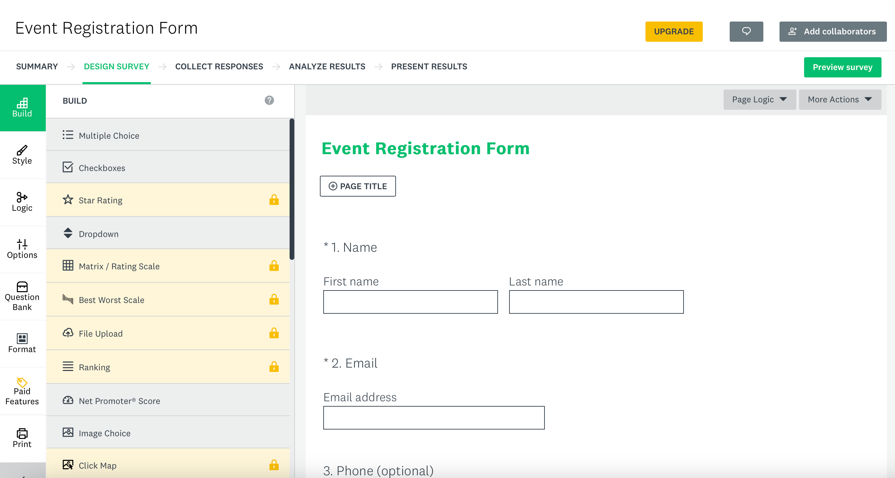Expand the Page Logic dropdown
Image resolution: width=895 pixels, height=478 pixels.
pos(759,100)
